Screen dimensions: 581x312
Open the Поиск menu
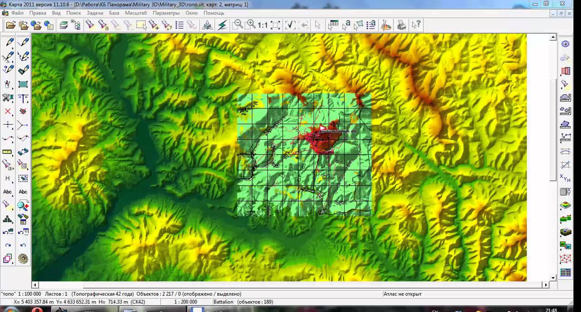(74, 13)
